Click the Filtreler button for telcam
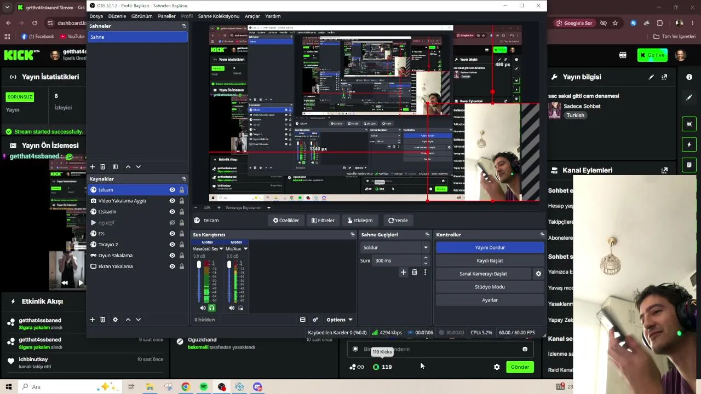701x394 pixels. [x=323, y=221]
